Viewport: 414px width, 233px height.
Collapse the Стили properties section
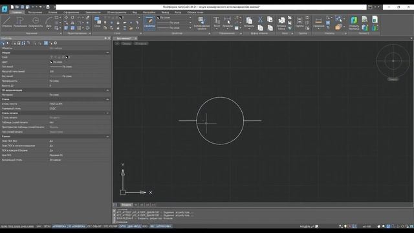coord(107,99)
